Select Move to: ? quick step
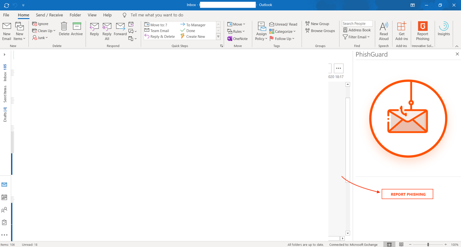This screenshot has height=247, width=461. (x=156, y=25)
